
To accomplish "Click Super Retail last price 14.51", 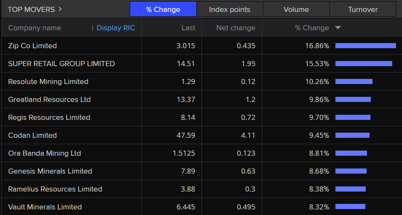I will [186, 64].
